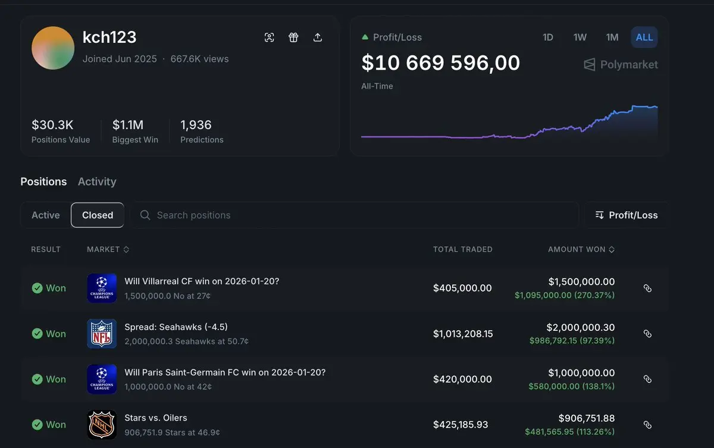Sort by the AMOUNT WON column header

point(581,249)
